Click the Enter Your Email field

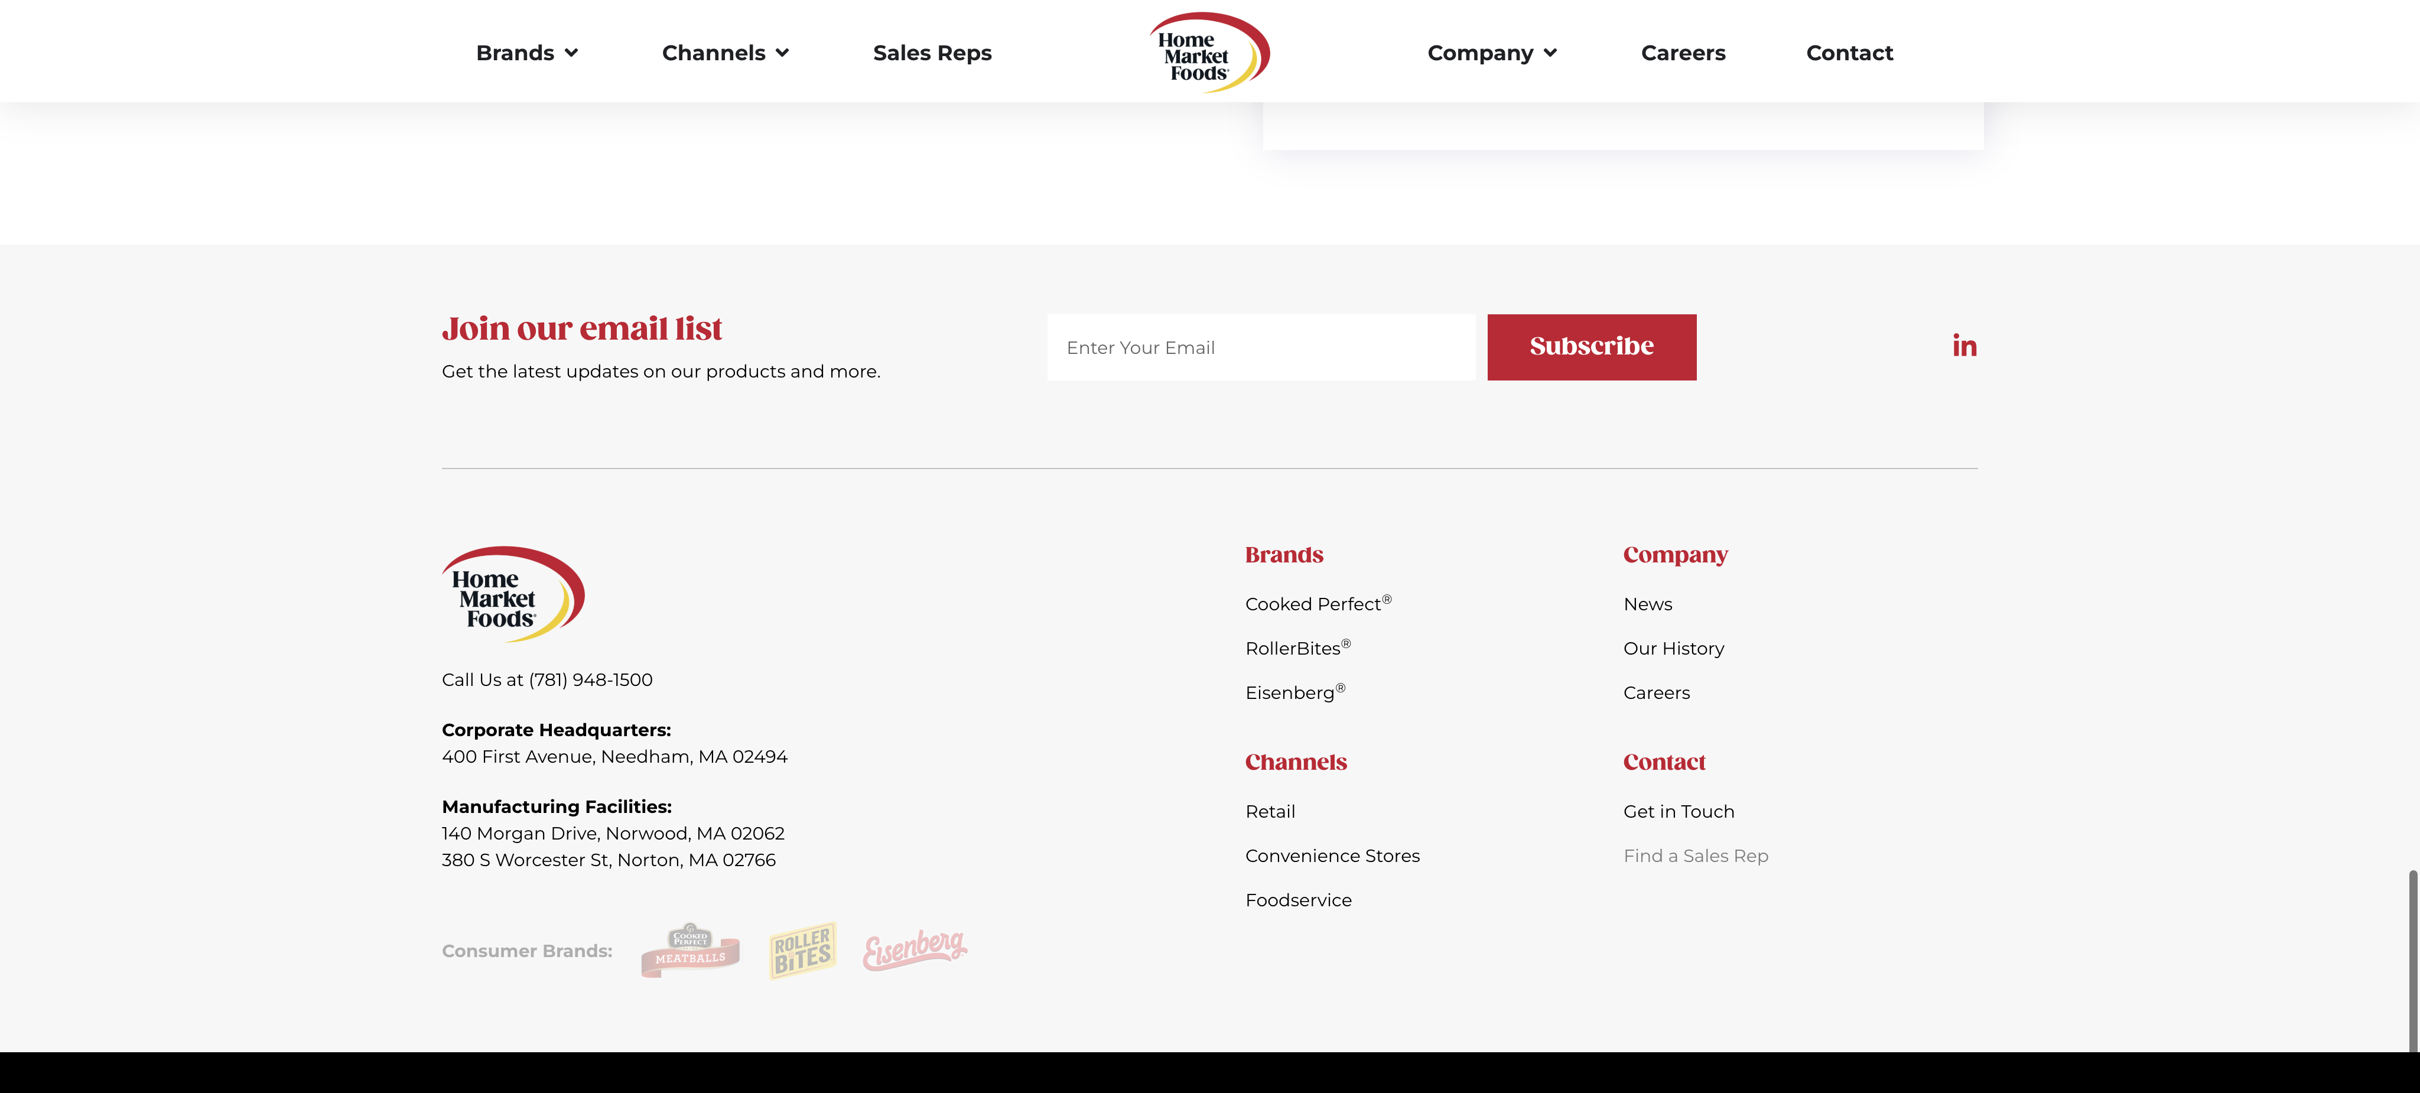pyautogui.click(x=1261, y=348)
